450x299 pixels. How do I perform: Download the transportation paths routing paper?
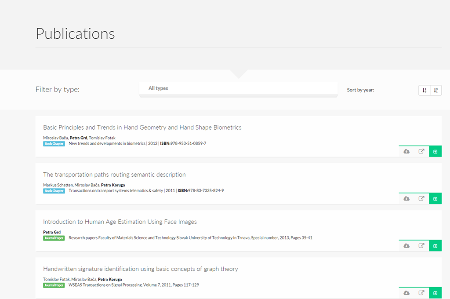coord(406,199)
